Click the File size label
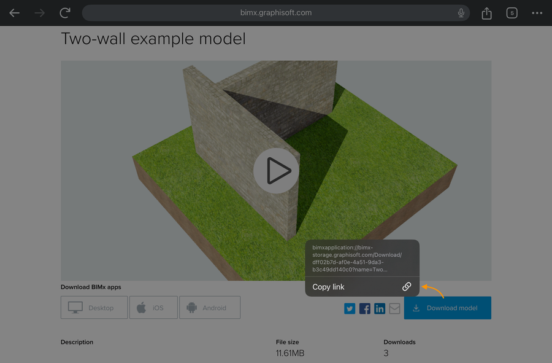552x363 pixels. [x=287, y=342]
